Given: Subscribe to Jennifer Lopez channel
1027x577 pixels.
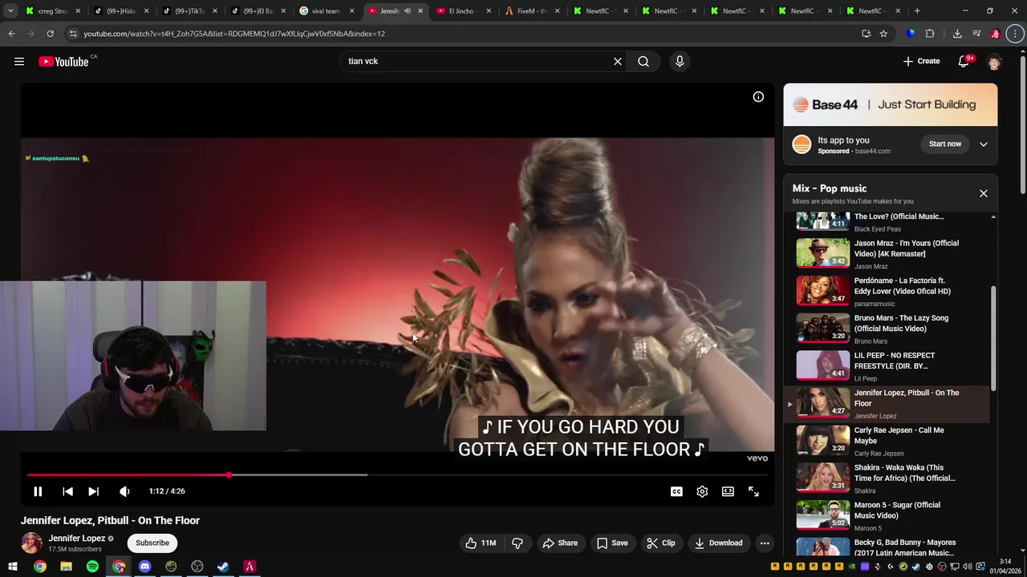Looking at the screenshot, I should coord(152,543).
